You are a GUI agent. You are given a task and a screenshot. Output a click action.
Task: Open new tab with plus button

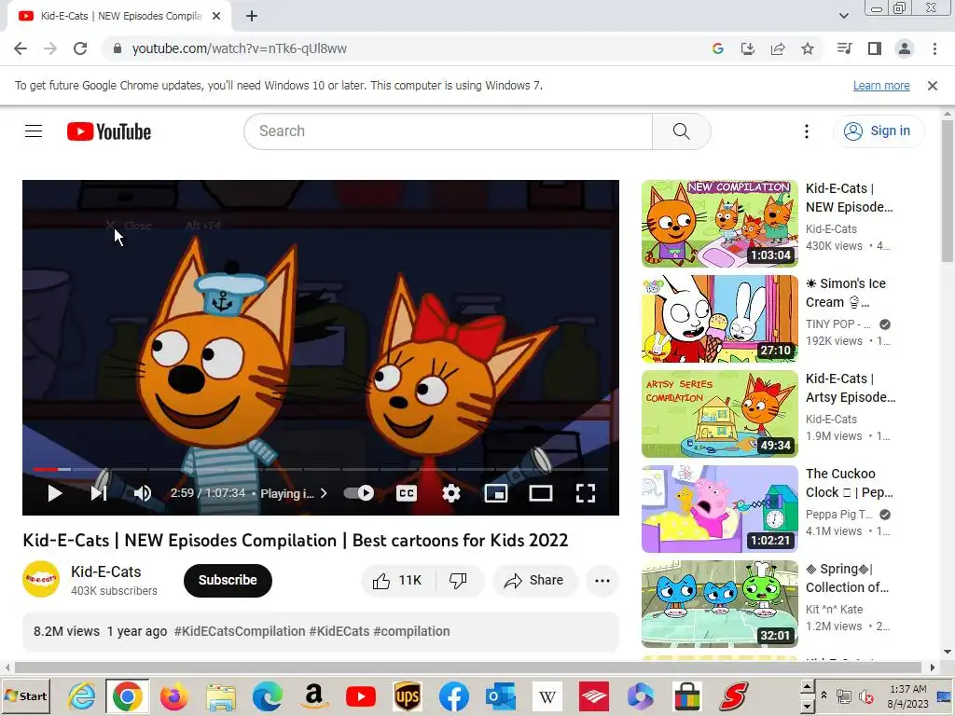[x=252, y=17]
